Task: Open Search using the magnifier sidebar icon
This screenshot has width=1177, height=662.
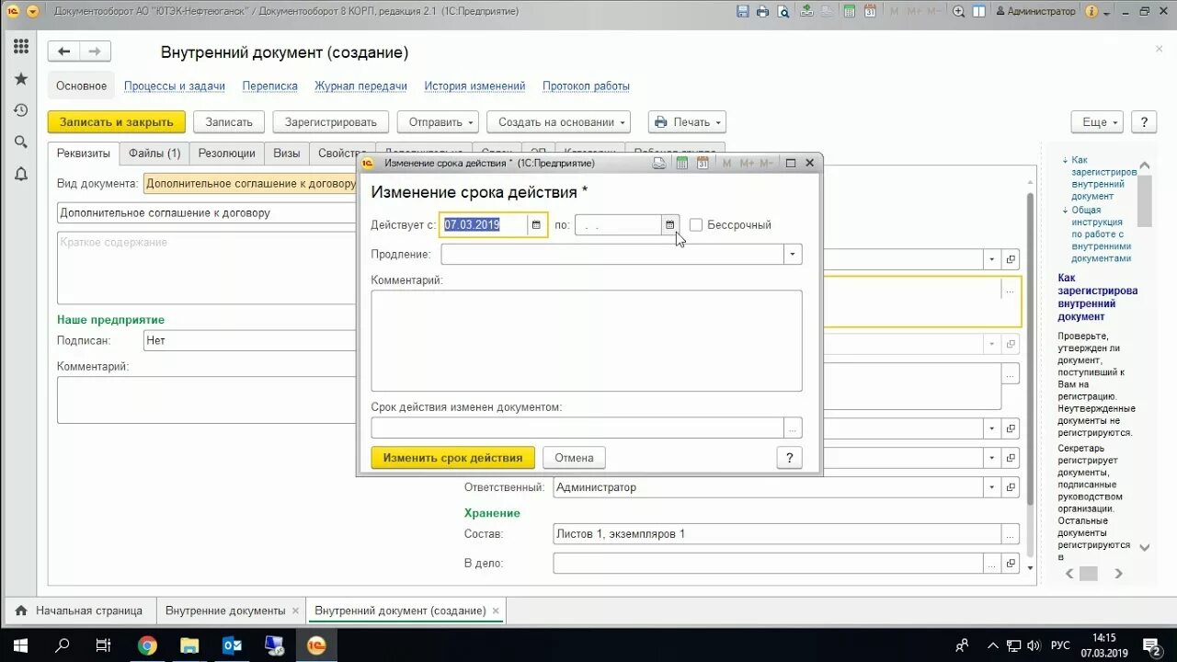Action: pos(20,142)
